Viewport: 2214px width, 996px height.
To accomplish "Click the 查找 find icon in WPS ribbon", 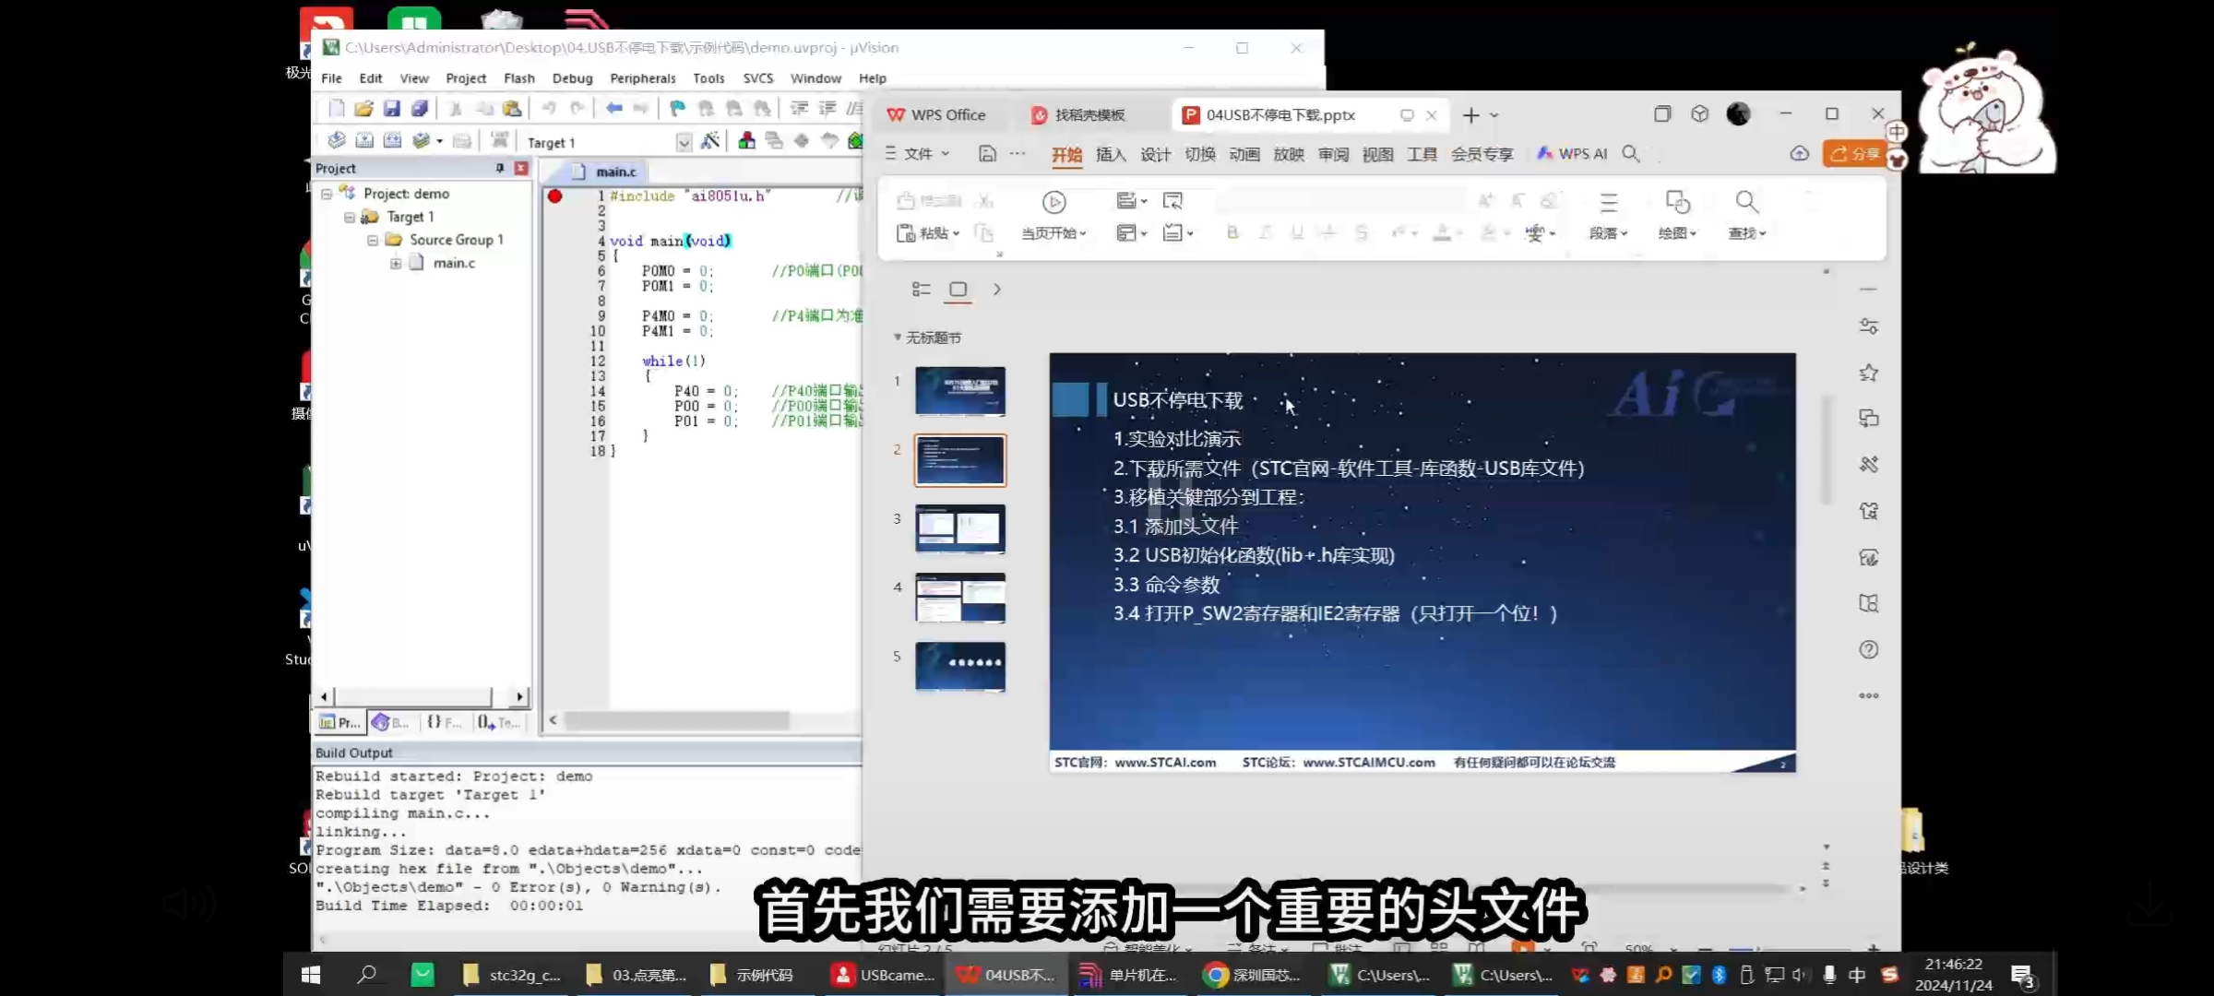I will [x=1746, y=202].
